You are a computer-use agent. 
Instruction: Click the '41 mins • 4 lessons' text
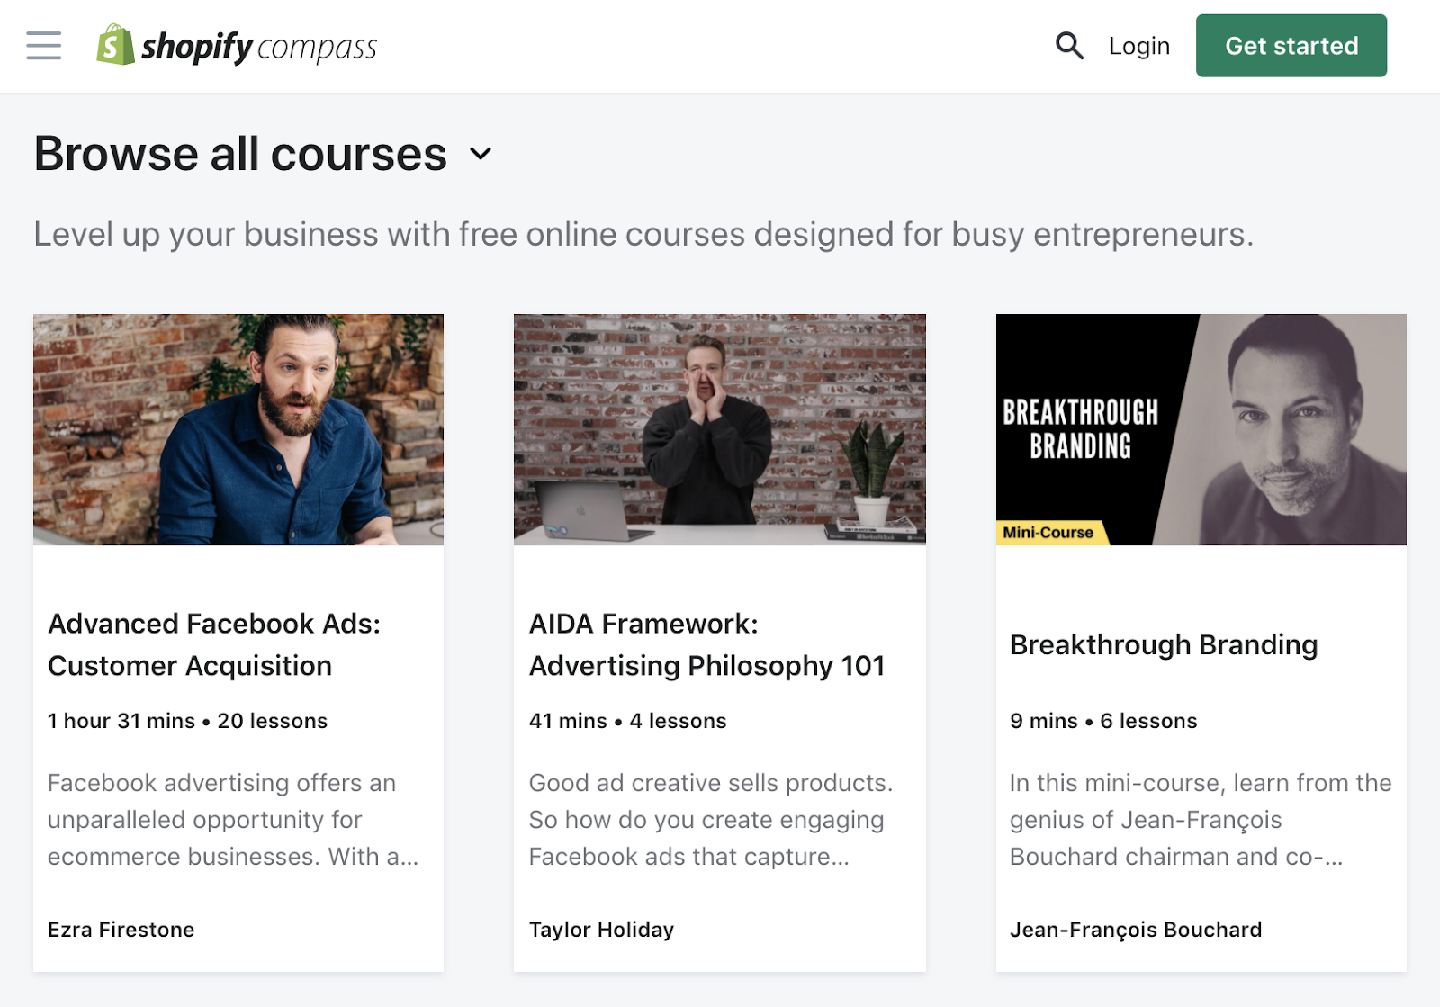(628, 721)
